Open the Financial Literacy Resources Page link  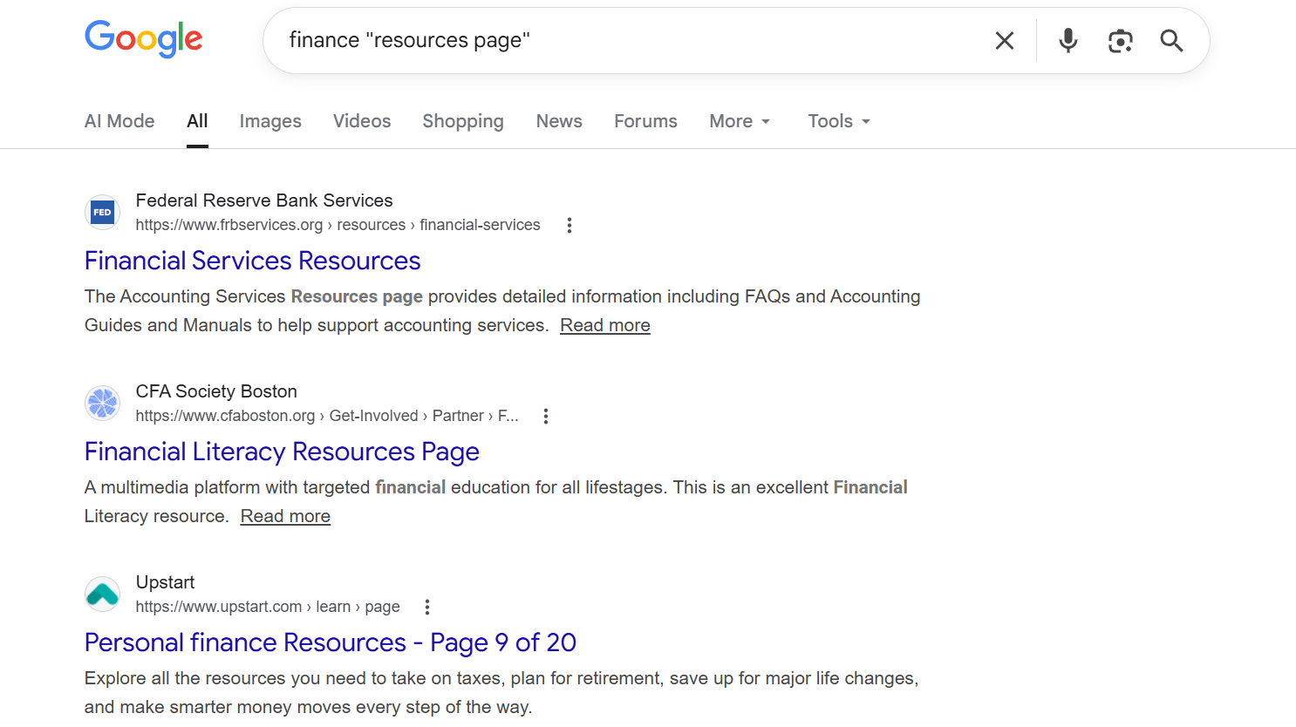[x=281, y=452]
